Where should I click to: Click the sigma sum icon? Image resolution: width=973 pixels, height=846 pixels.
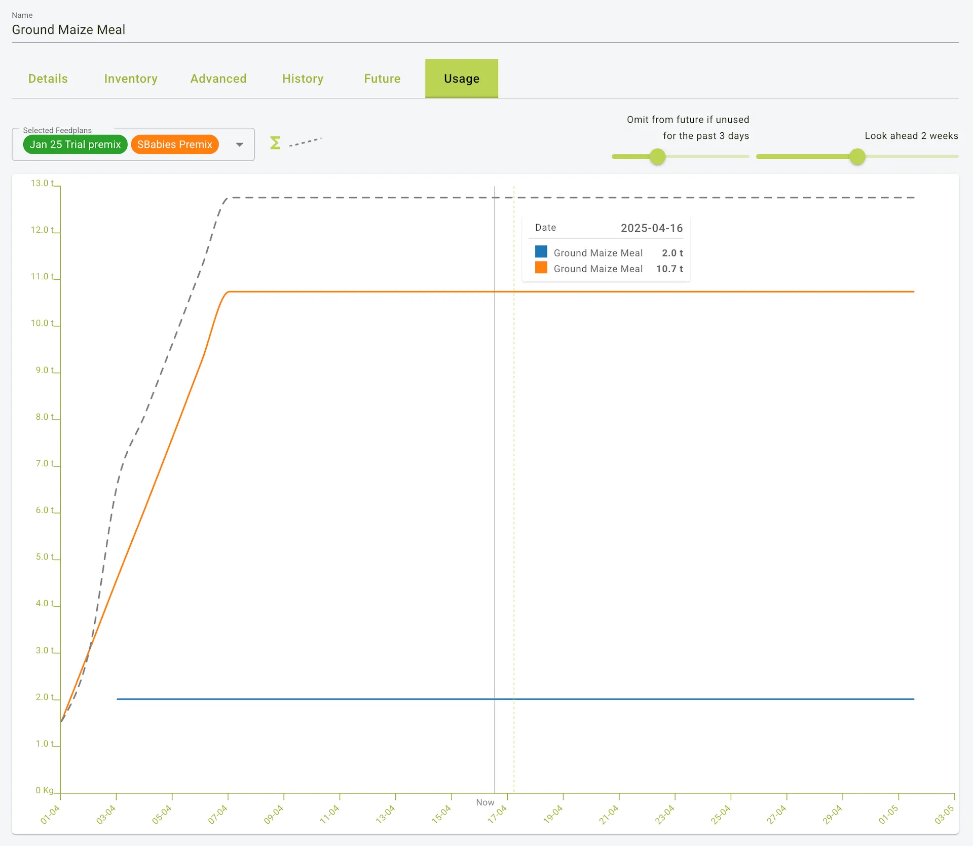275,143
